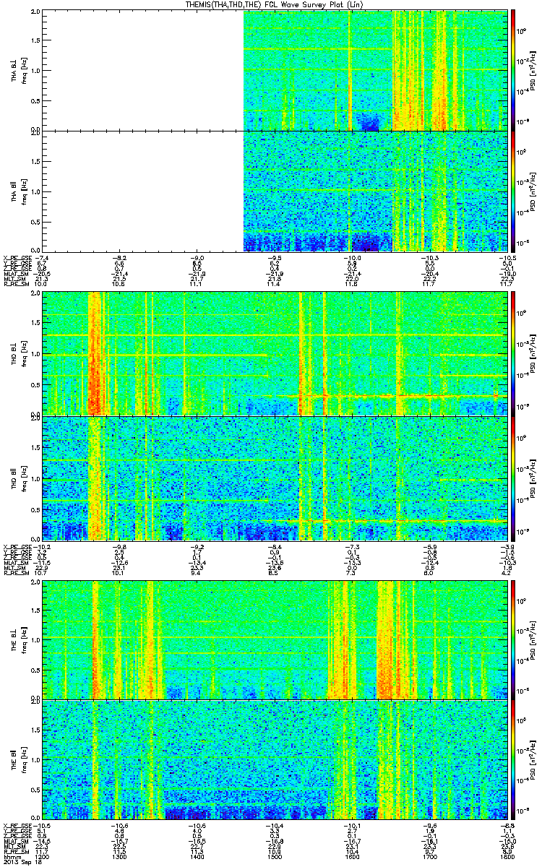Select the THD B-perpendicular spectrogram panel
This screenshot has height=867, width=542.
point(273,353)
